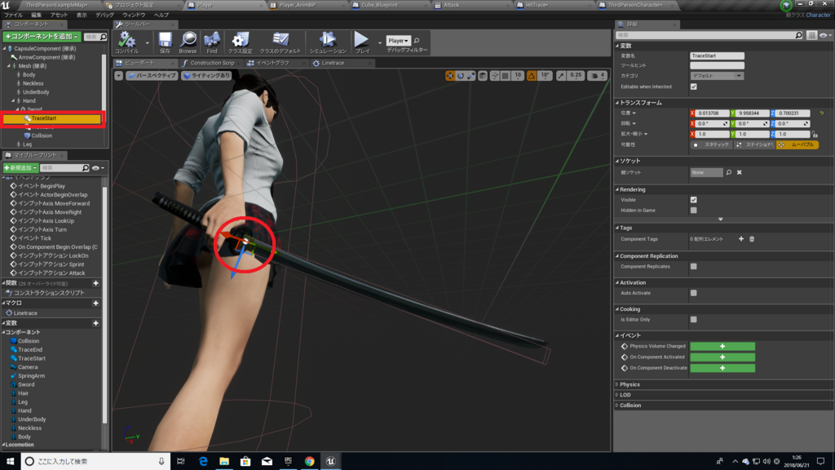Toggle Hidden in Game checkbox
835x470 pixels.
click(693, 210)
